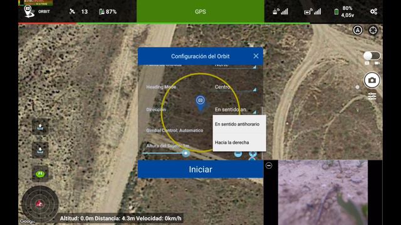Tap the 80% 4,05v battery indicator
This screenshot has height=225, width=401.
(344, 12)
